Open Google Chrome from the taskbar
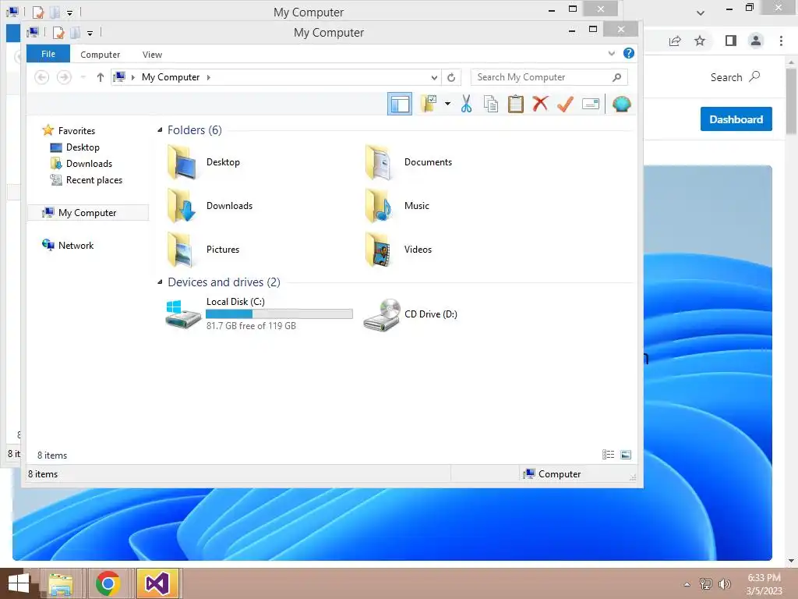This screenshot has width=798, height=599. coord(108,583)
